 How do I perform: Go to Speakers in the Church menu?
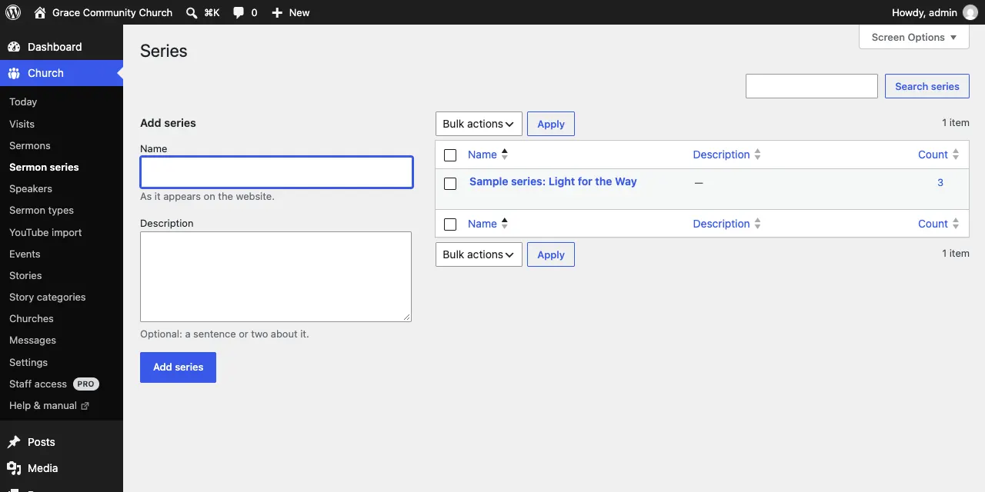(31, 188)
